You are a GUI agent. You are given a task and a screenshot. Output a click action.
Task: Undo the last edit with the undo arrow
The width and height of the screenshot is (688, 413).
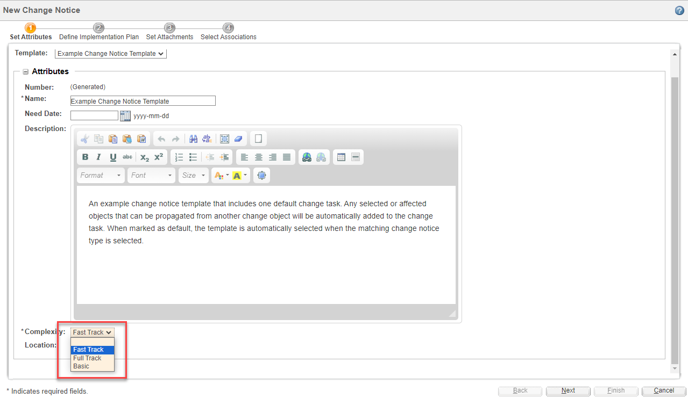[161, 139]
